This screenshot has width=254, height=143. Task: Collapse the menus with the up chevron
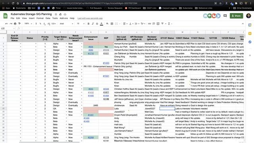point(242,24)
